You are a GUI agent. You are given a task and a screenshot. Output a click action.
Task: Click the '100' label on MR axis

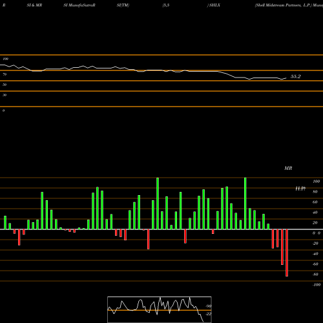317,182
